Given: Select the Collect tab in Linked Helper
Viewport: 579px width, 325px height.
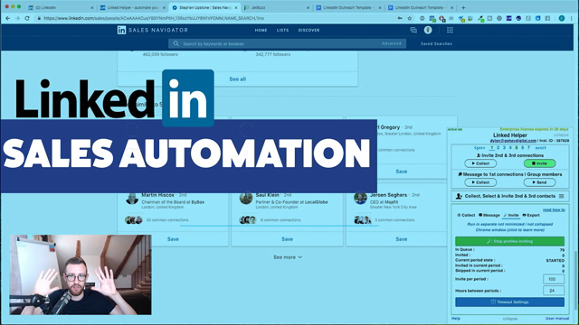Looking at the screenshot, I should click(466, 215).
